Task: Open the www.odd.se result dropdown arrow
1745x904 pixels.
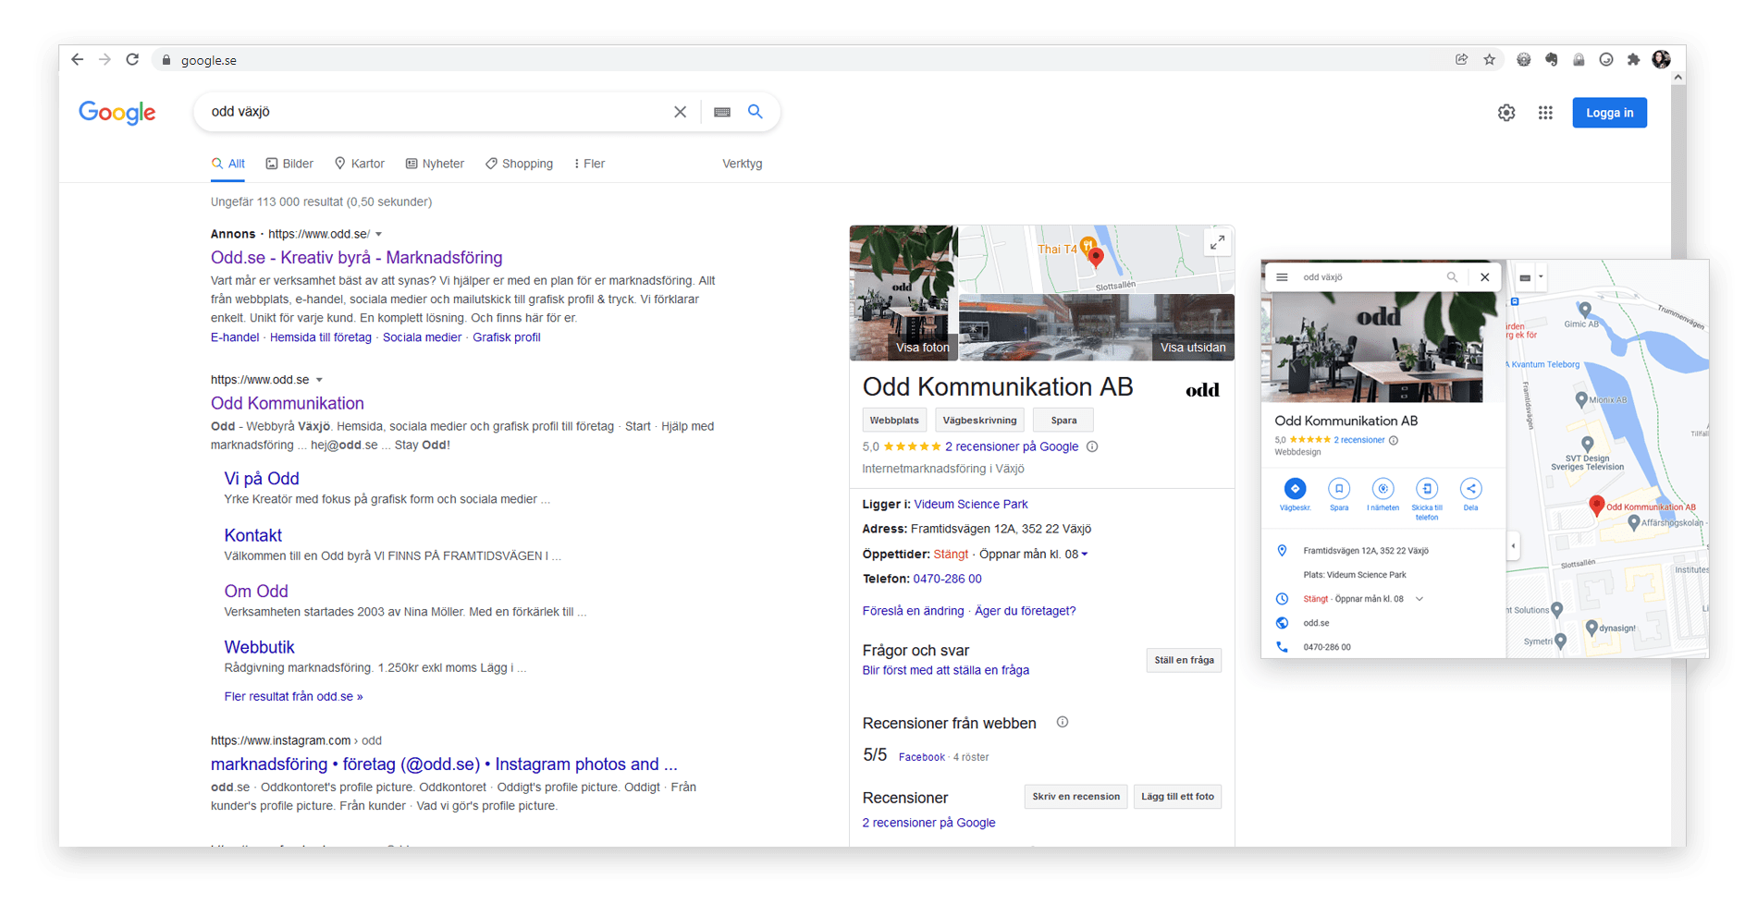Action: (x=319, y=380)
